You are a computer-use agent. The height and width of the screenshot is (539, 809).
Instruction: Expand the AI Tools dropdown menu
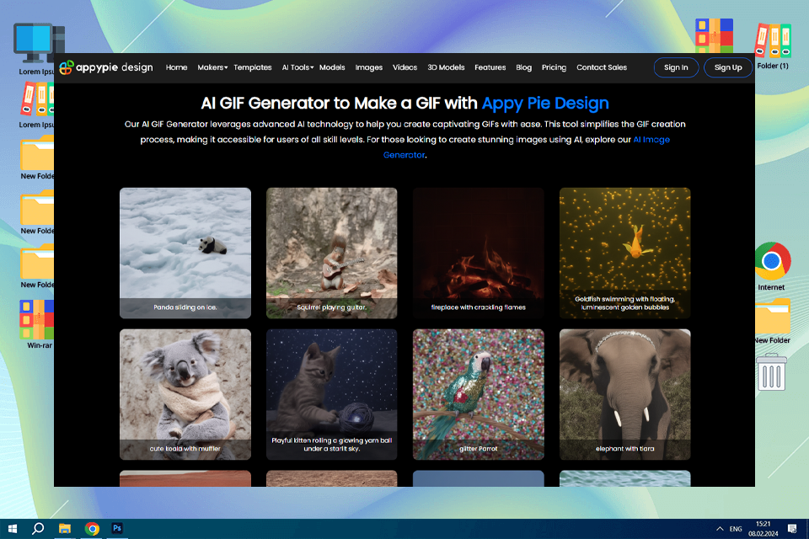(297, 67)
